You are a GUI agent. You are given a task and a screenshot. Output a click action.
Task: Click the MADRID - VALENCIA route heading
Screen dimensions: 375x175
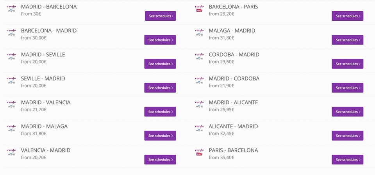46,102
